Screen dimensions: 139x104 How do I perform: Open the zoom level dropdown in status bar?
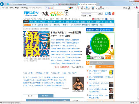click(136, 103)
